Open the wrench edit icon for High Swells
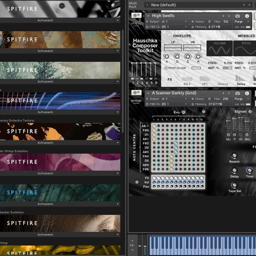 (136, 15)
